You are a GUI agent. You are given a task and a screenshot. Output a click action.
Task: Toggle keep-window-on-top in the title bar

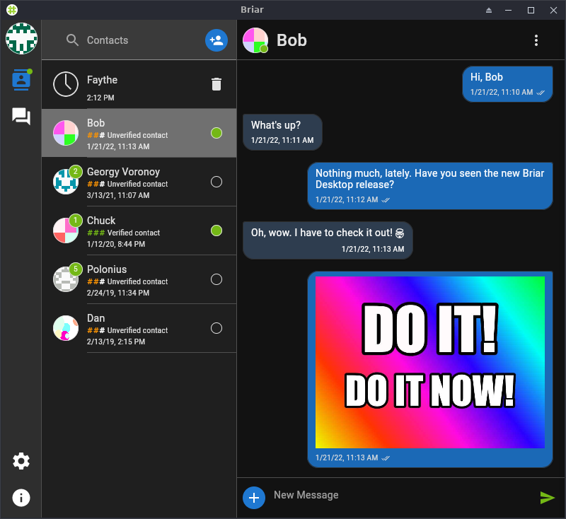(x=489, y=10)
